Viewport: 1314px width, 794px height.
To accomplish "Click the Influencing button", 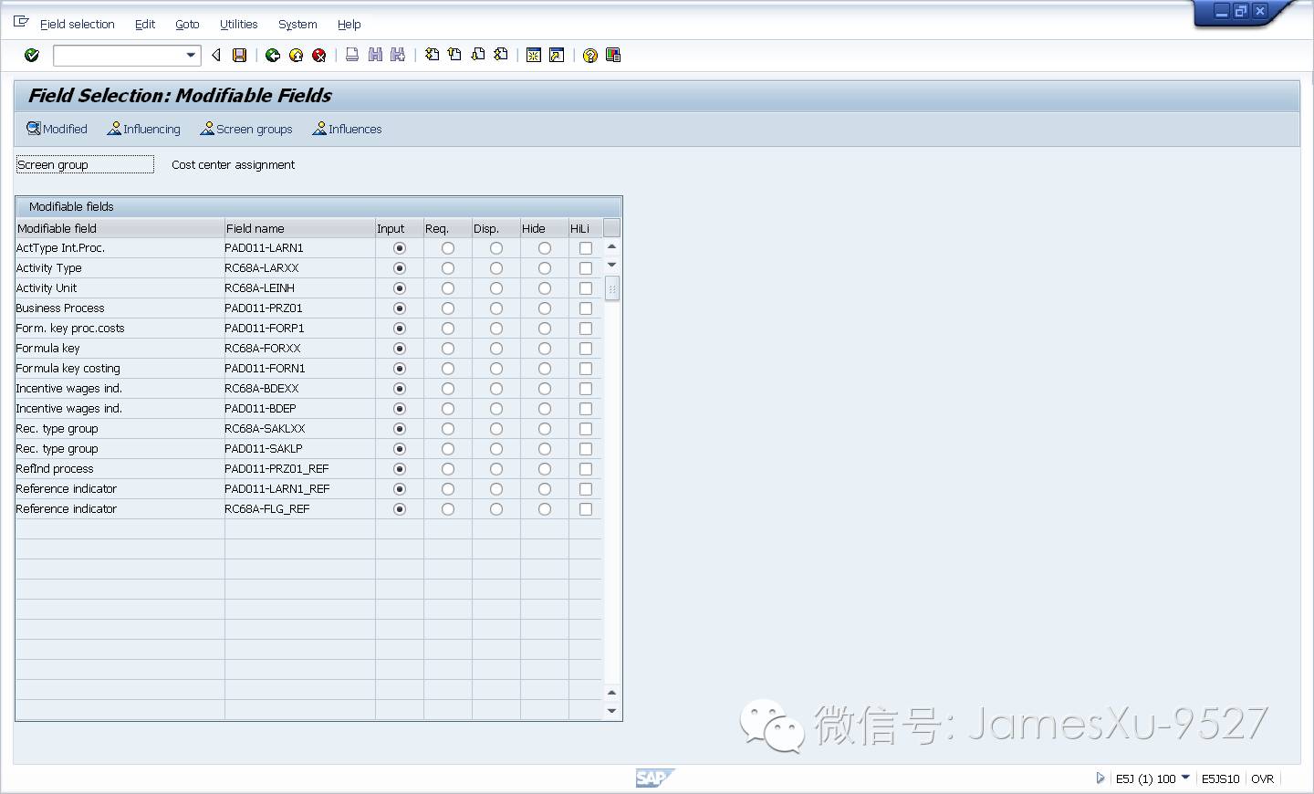I will point(143,129).
